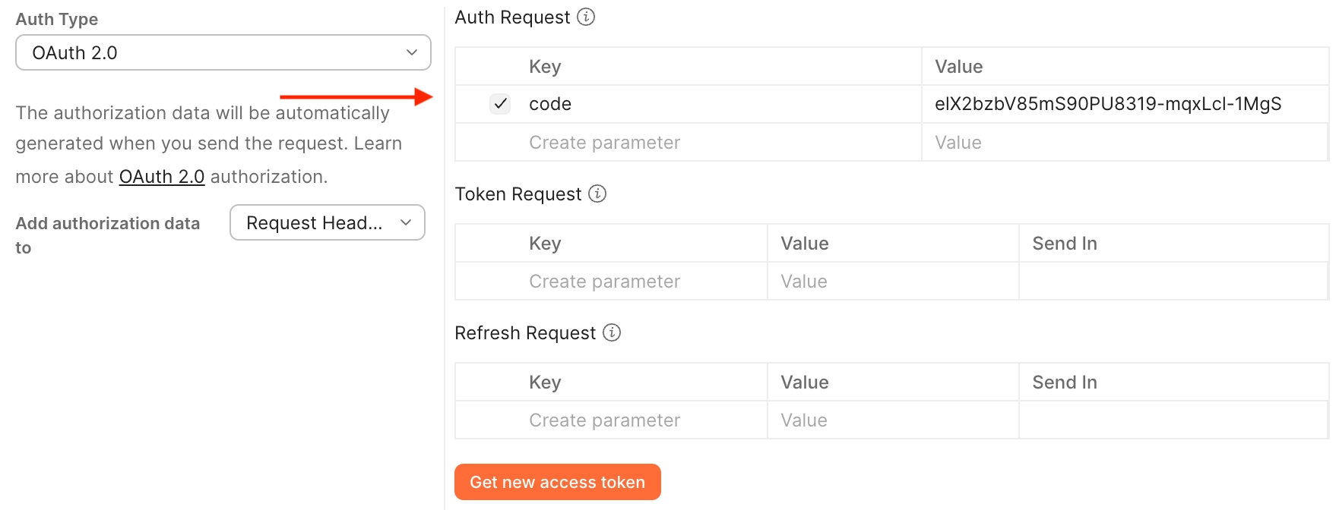This screenshot has width=1339, height=510.
Task: Click the Token Request info icon
Action: coord(597,194)
